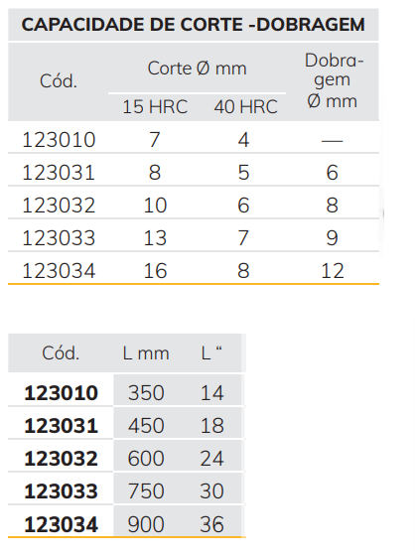Click the dash in the 123010 bending cell

(332, 141)
